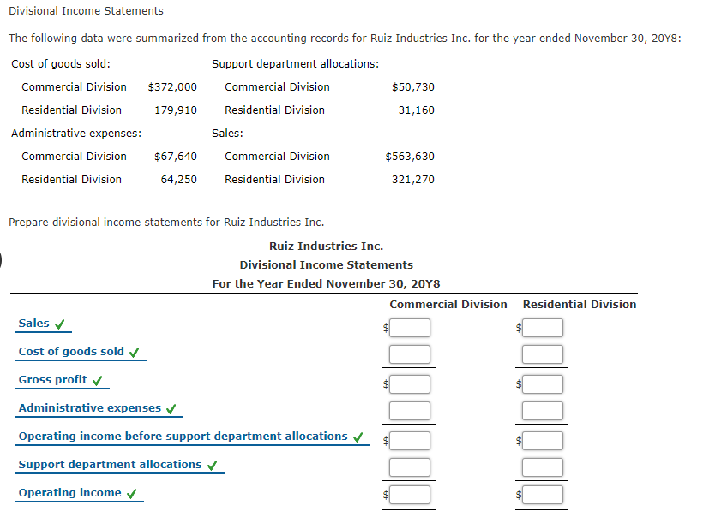Image resolution: width=709 pixels, height=517 pixels.
Task: Click the checkmark next to Administrative expenses
Action: (x=170, y=408)
